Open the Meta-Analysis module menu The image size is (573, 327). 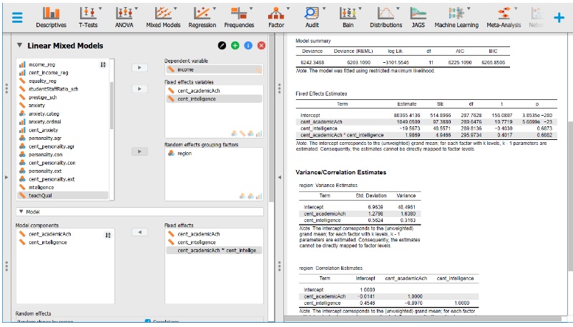[x=504, y=18]
